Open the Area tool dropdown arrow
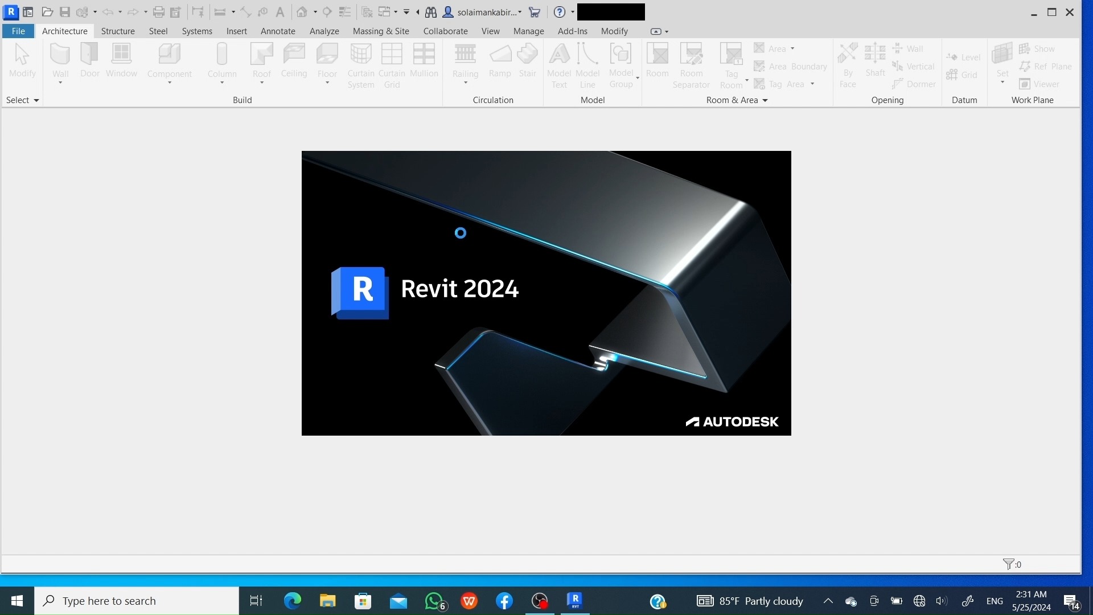This screenshot has width=1093, height=615. click(792, 48)
